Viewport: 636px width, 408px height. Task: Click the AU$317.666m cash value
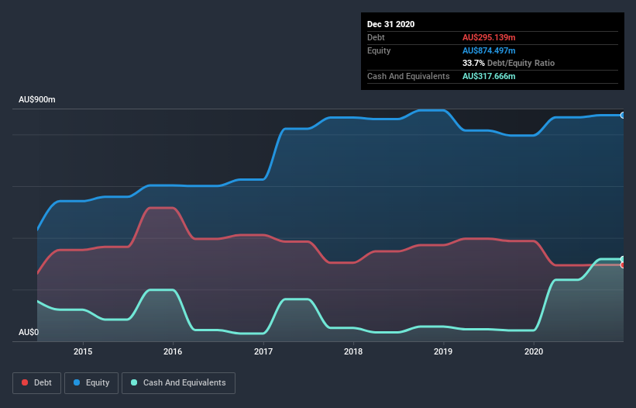coord(489,76)
